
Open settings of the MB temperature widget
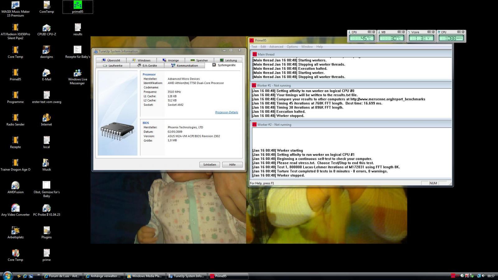point(399,32)
